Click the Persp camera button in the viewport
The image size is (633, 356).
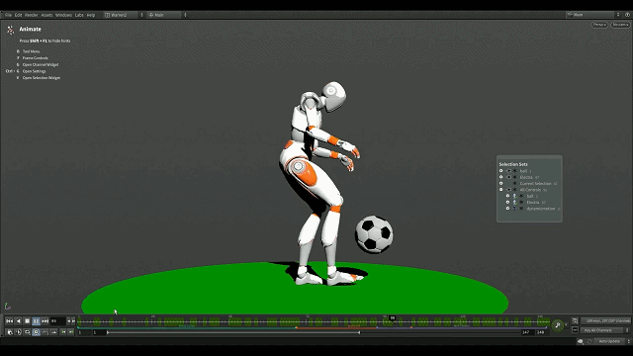pos(599,25)
